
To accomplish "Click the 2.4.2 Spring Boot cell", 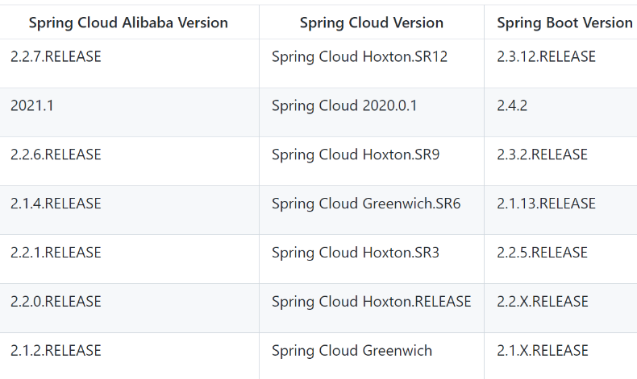I will pyautogui.click(x=512, y=105).
